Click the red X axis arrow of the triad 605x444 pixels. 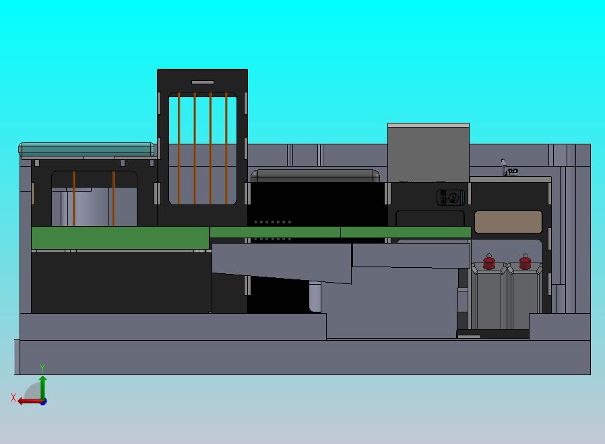(30, 401)
